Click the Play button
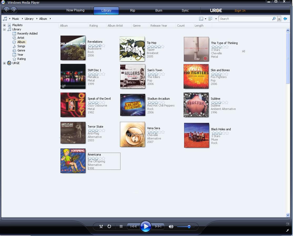This screenshot has width=293, height=236. point(145,227)
